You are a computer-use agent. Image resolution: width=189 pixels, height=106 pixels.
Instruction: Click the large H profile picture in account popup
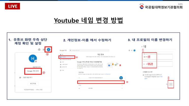[33, 58]
